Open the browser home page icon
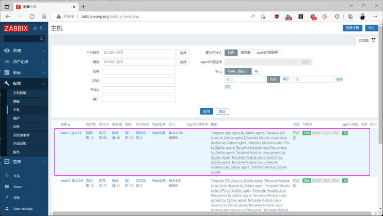This screenshot has height=216, width=383. (44, 17)
